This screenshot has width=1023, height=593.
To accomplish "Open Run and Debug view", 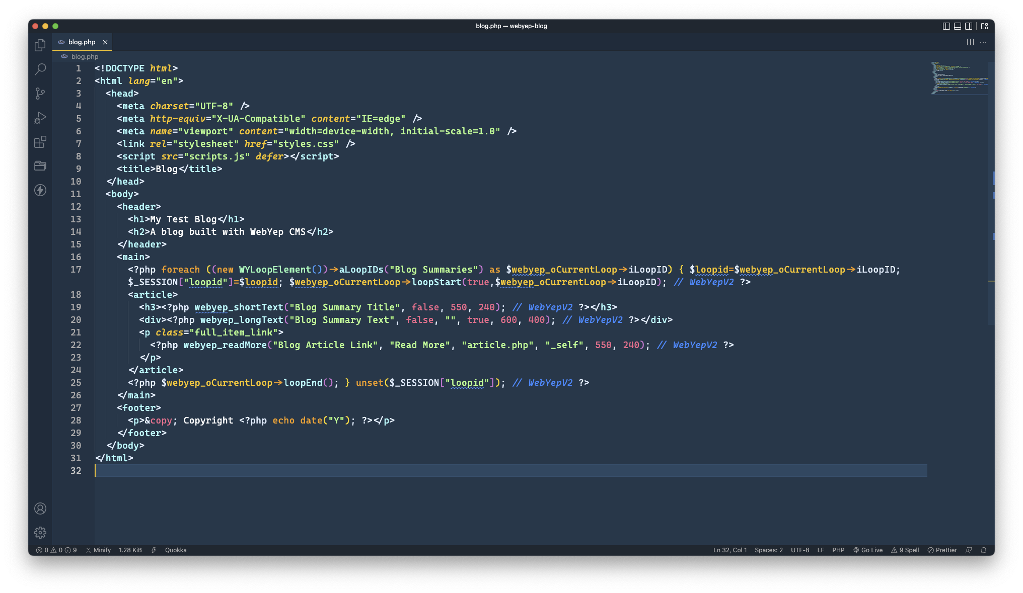I will (x=40, y=118).
